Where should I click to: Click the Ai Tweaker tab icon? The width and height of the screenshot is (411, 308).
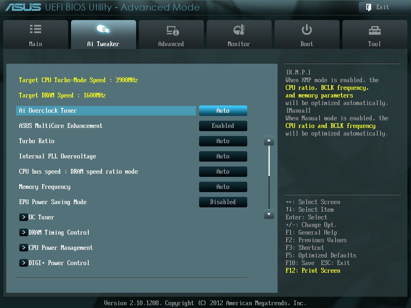[x=103, y=29]
